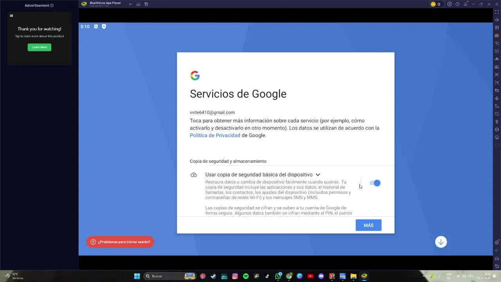Click the 'Servicios de Google' title
501x282 pixels.
[x=238, y=94]
